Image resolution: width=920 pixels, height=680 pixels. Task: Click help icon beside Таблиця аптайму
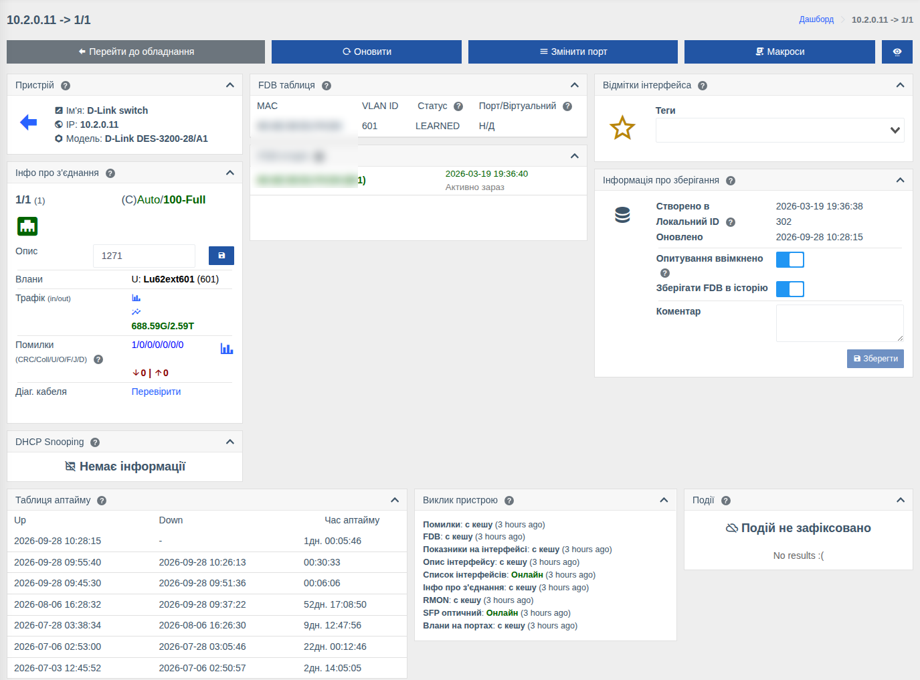coord(102,501)
